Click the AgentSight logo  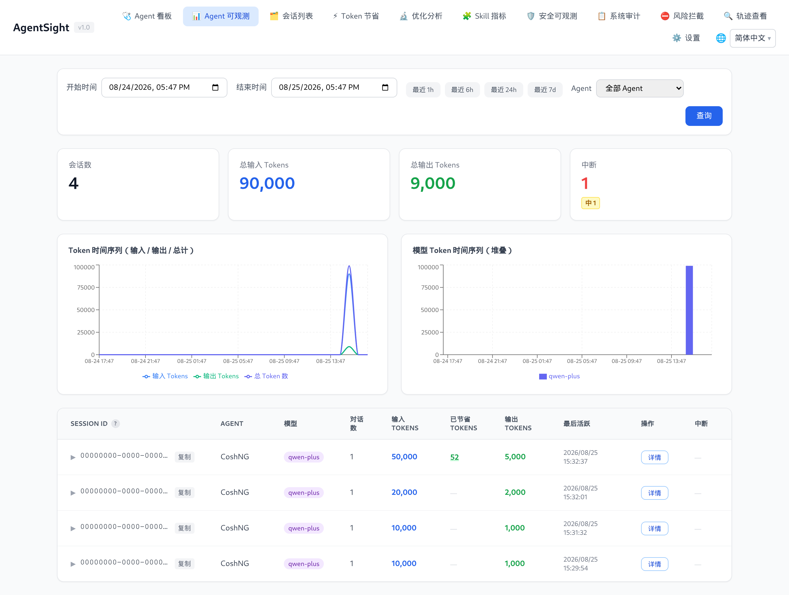(x=41, y=27)
